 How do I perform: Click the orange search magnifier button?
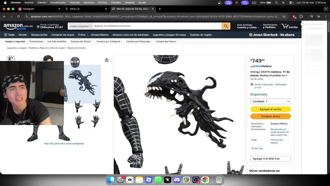click(226, 26)
